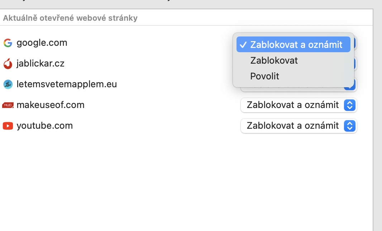Click blue up-down arrows on youtube.com dropdown

pyautogui.click(x=349, y=126)
